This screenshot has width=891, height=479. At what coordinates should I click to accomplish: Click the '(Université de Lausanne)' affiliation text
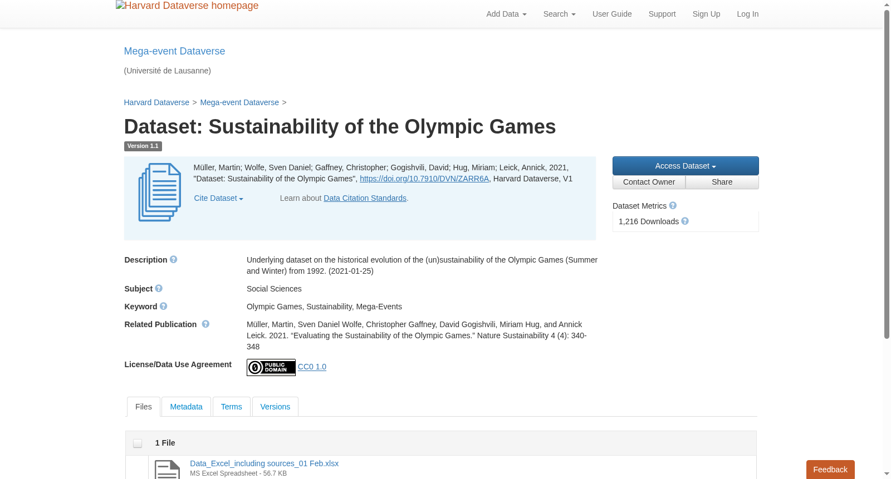pyautogui.click(x=168, y=71)
